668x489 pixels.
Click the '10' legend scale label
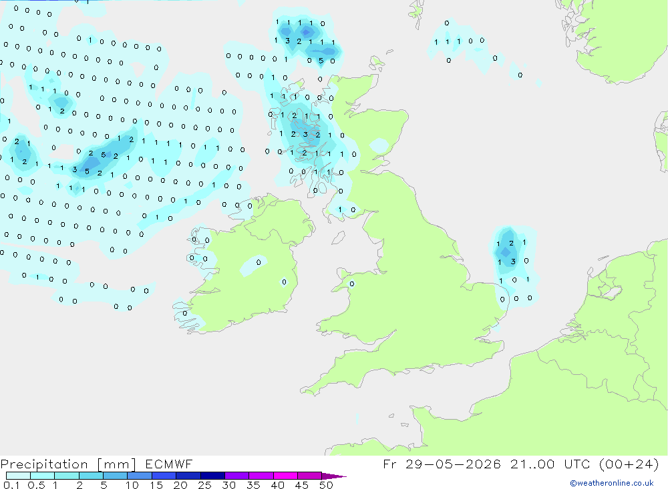click(x=132, y=485)
